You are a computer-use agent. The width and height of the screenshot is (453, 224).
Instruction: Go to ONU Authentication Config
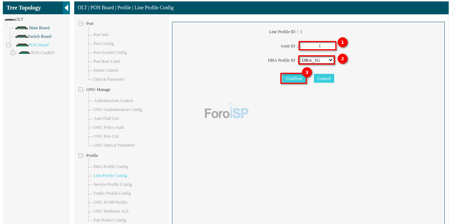(x=118, y=110)
